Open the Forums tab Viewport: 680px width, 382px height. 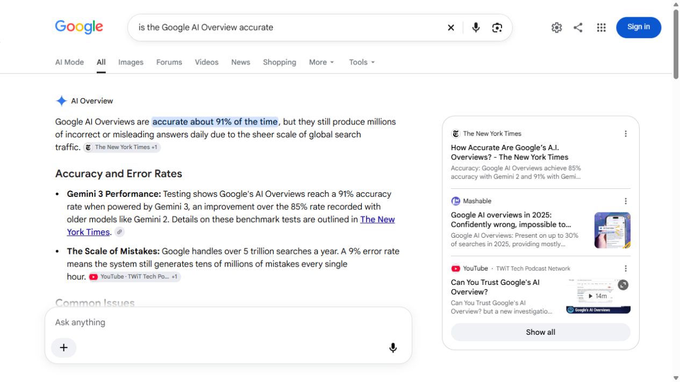click(x=169, y=62)
